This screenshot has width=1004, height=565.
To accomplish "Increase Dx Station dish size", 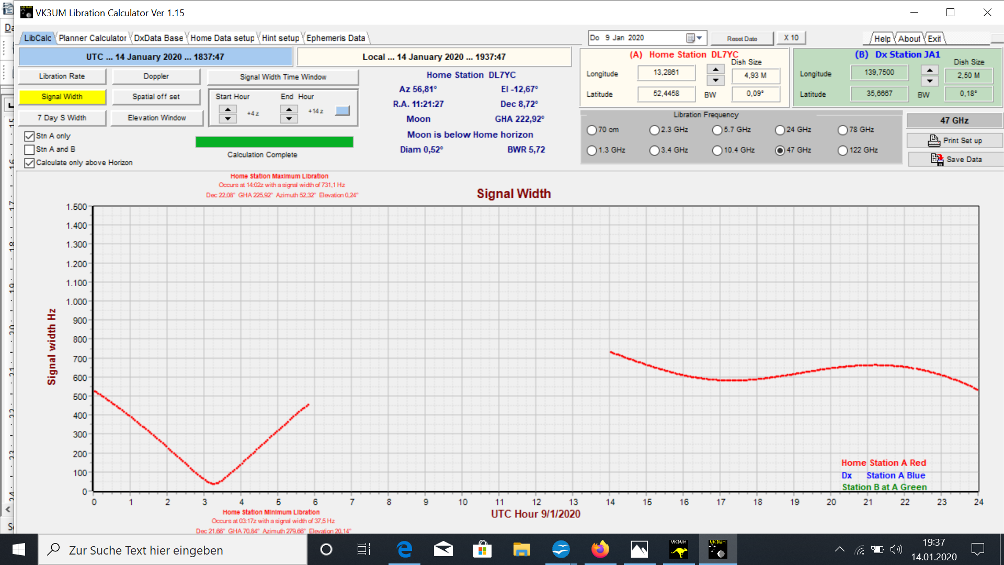I will [929, 70].
